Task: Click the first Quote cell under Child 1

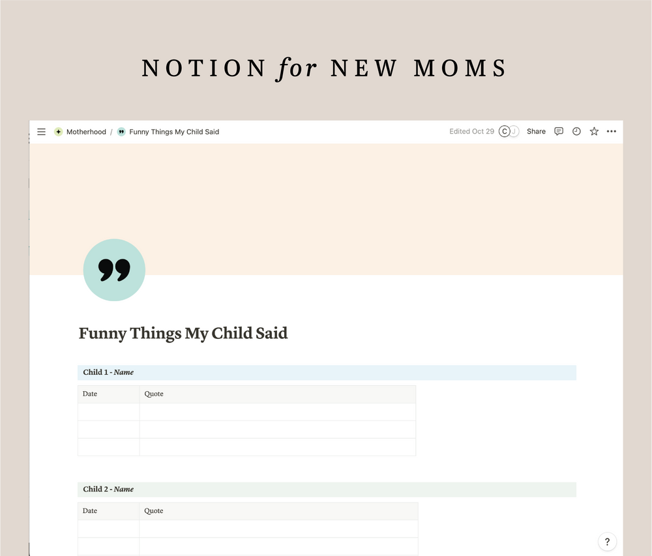Action: 277,412
